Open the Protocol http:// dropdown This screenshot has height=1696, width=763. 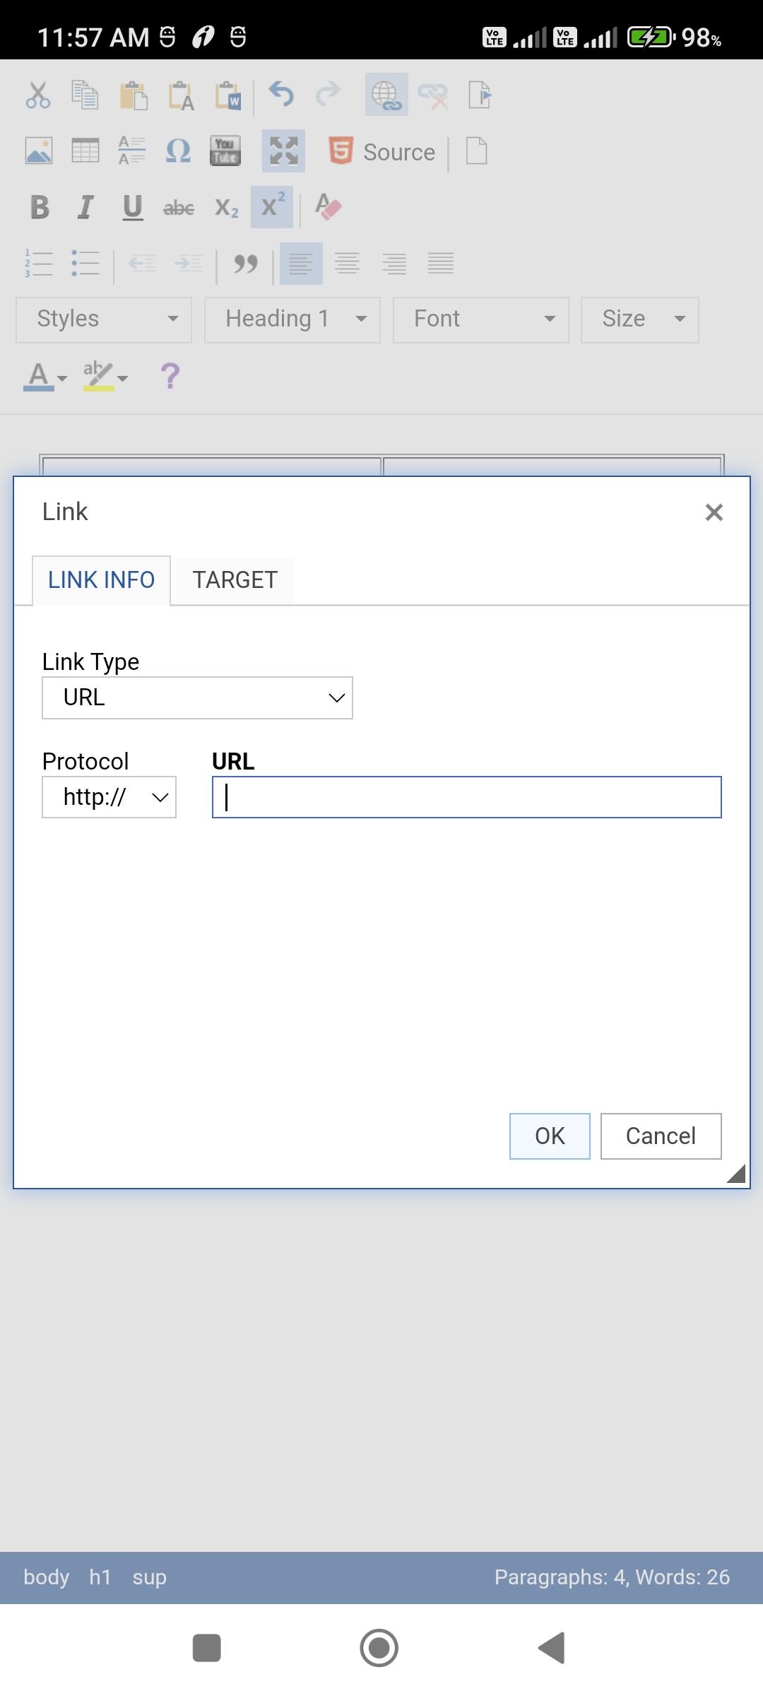(109, 797)
